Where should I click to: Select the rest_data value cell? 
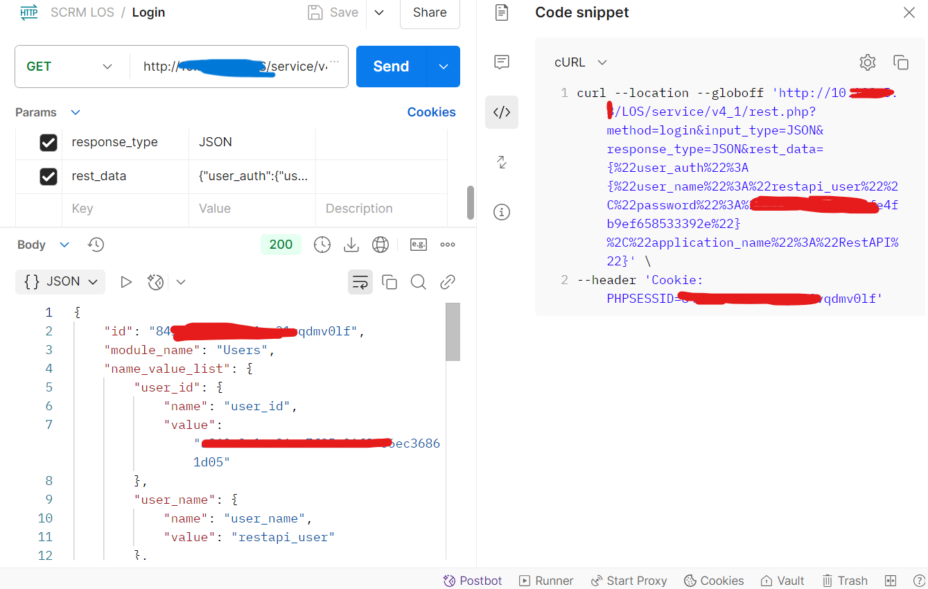click(x=252, y=176)
